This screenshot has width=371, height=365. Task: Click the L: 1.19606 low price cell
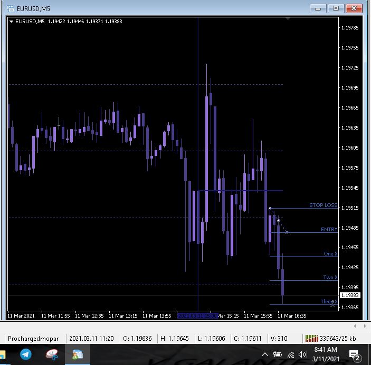click(x=212, y=339)
